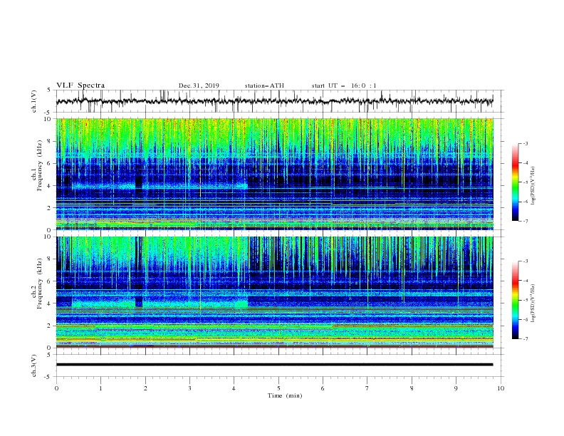This screenshot has height=436, width=564.
Task: Click time axis tick label "3"
Action: click(189, 388)
